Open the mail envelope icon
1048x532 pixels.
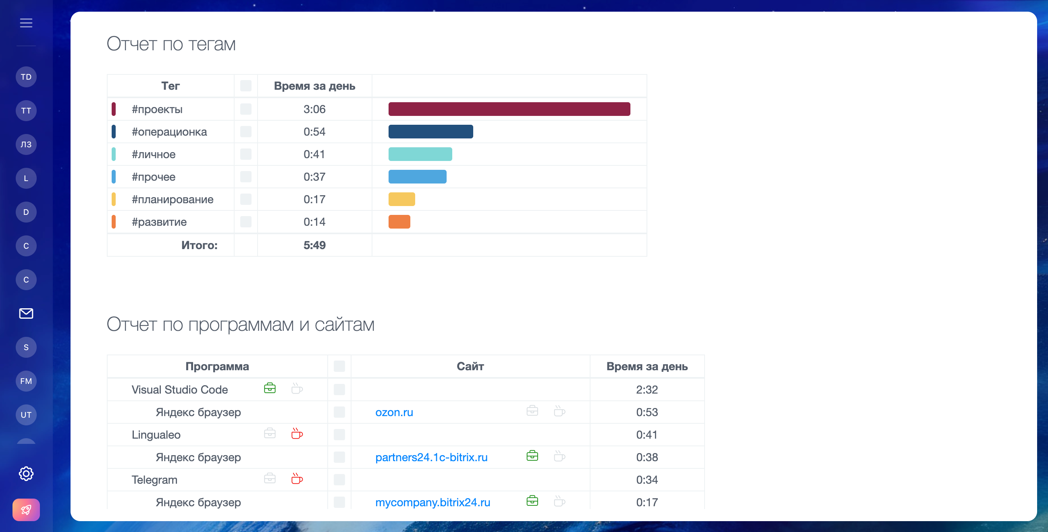tap(26, 313)
